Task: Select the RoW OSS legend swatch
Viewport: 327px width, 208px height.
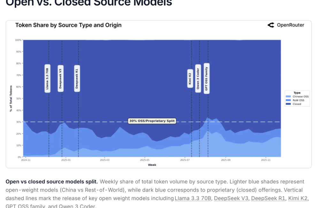Action: (288, 100)
